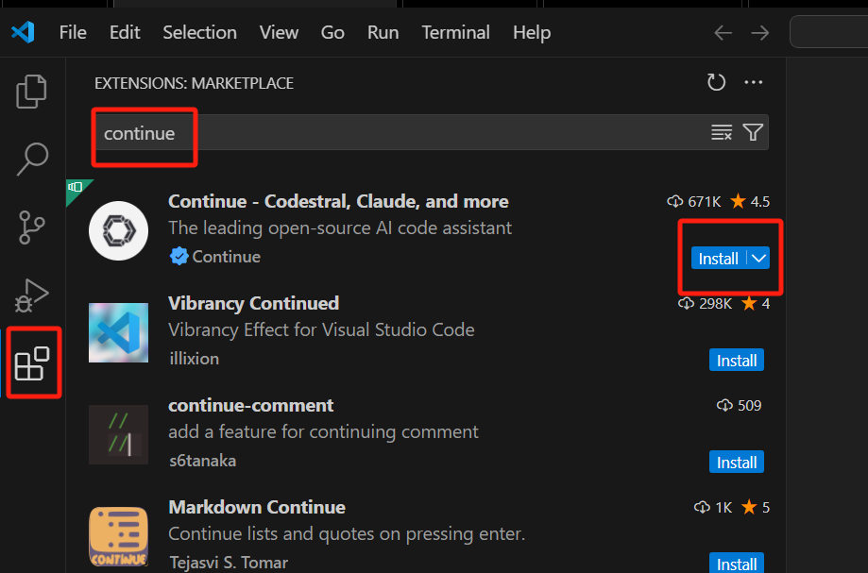The image size is (868, 573).
Task: Go back using the navigation arrow
Action: 723,32
